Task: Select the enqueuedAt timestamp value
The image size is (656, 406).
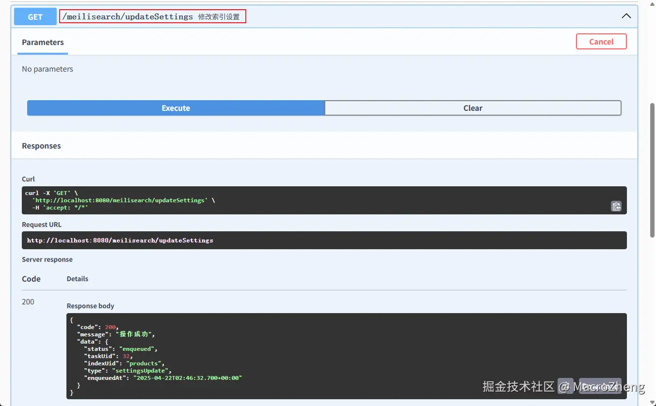Action: click(x=187, y=378)
